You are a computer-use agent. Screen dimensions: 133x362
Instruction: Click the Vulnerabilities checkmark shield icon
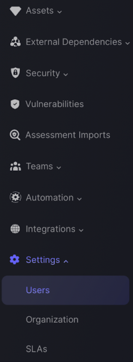(x=15, y=104)
